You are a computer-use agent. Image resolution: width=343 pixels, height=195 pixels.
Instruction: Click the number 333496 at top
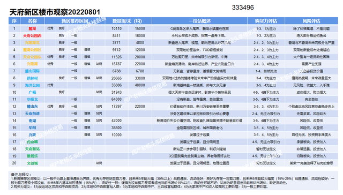click(243, 7)
